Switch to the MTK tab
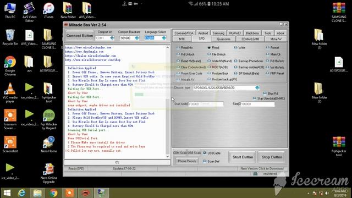Image resolution: width=352 pixels, height=198 pixels. [x=182, y=39]
